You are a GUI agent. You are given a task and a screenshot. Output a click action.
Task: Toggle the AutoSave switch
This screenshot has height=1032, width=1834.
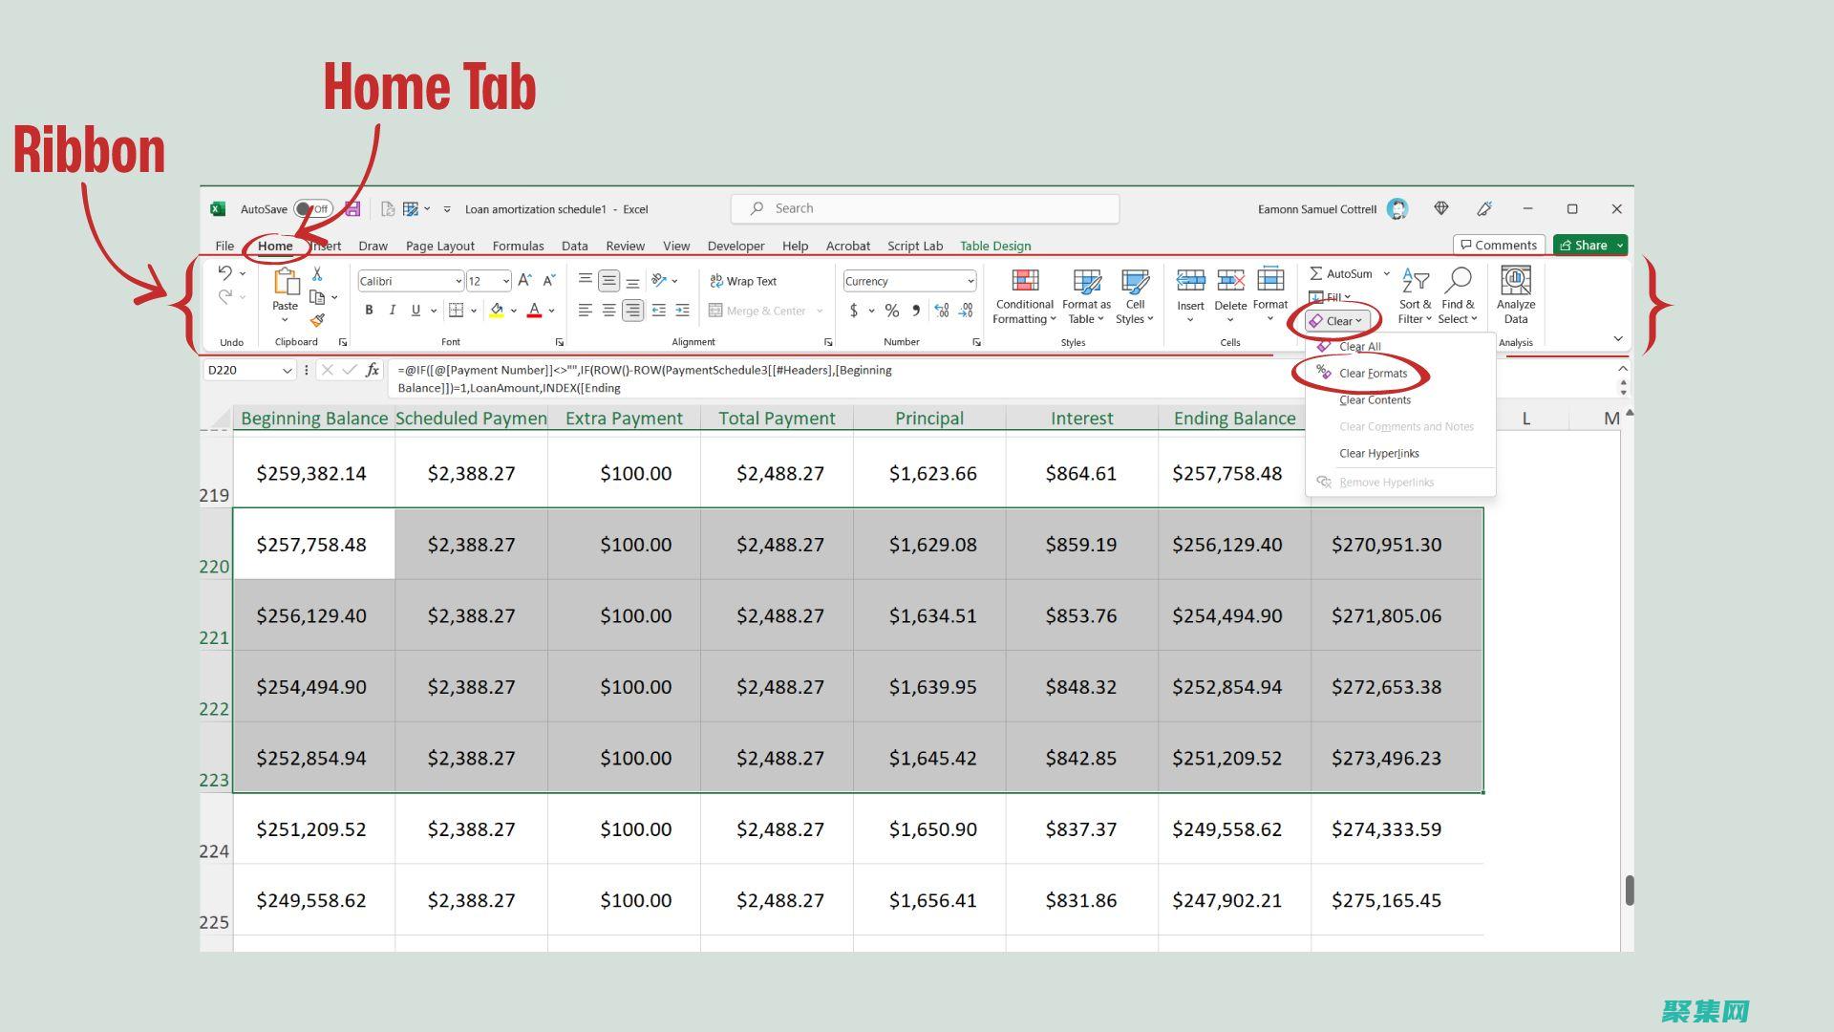pyautogui.click(x=312, y=209)
